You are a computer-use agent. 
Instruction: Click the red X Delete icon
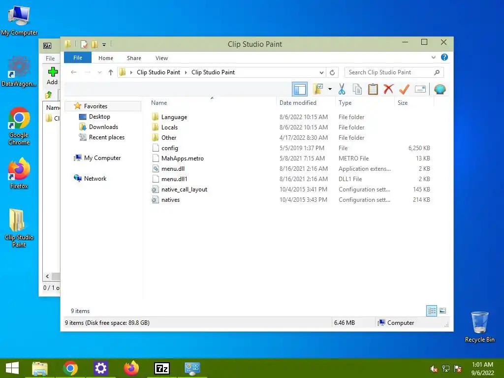point(388,89)
